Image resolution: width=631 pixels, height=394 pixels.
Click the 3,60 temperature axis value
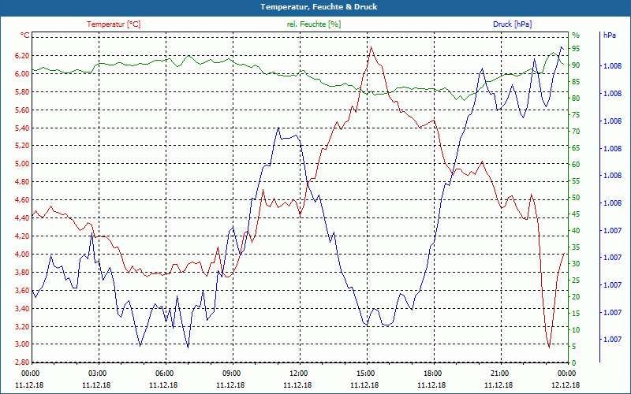click(x=22, y=290)
